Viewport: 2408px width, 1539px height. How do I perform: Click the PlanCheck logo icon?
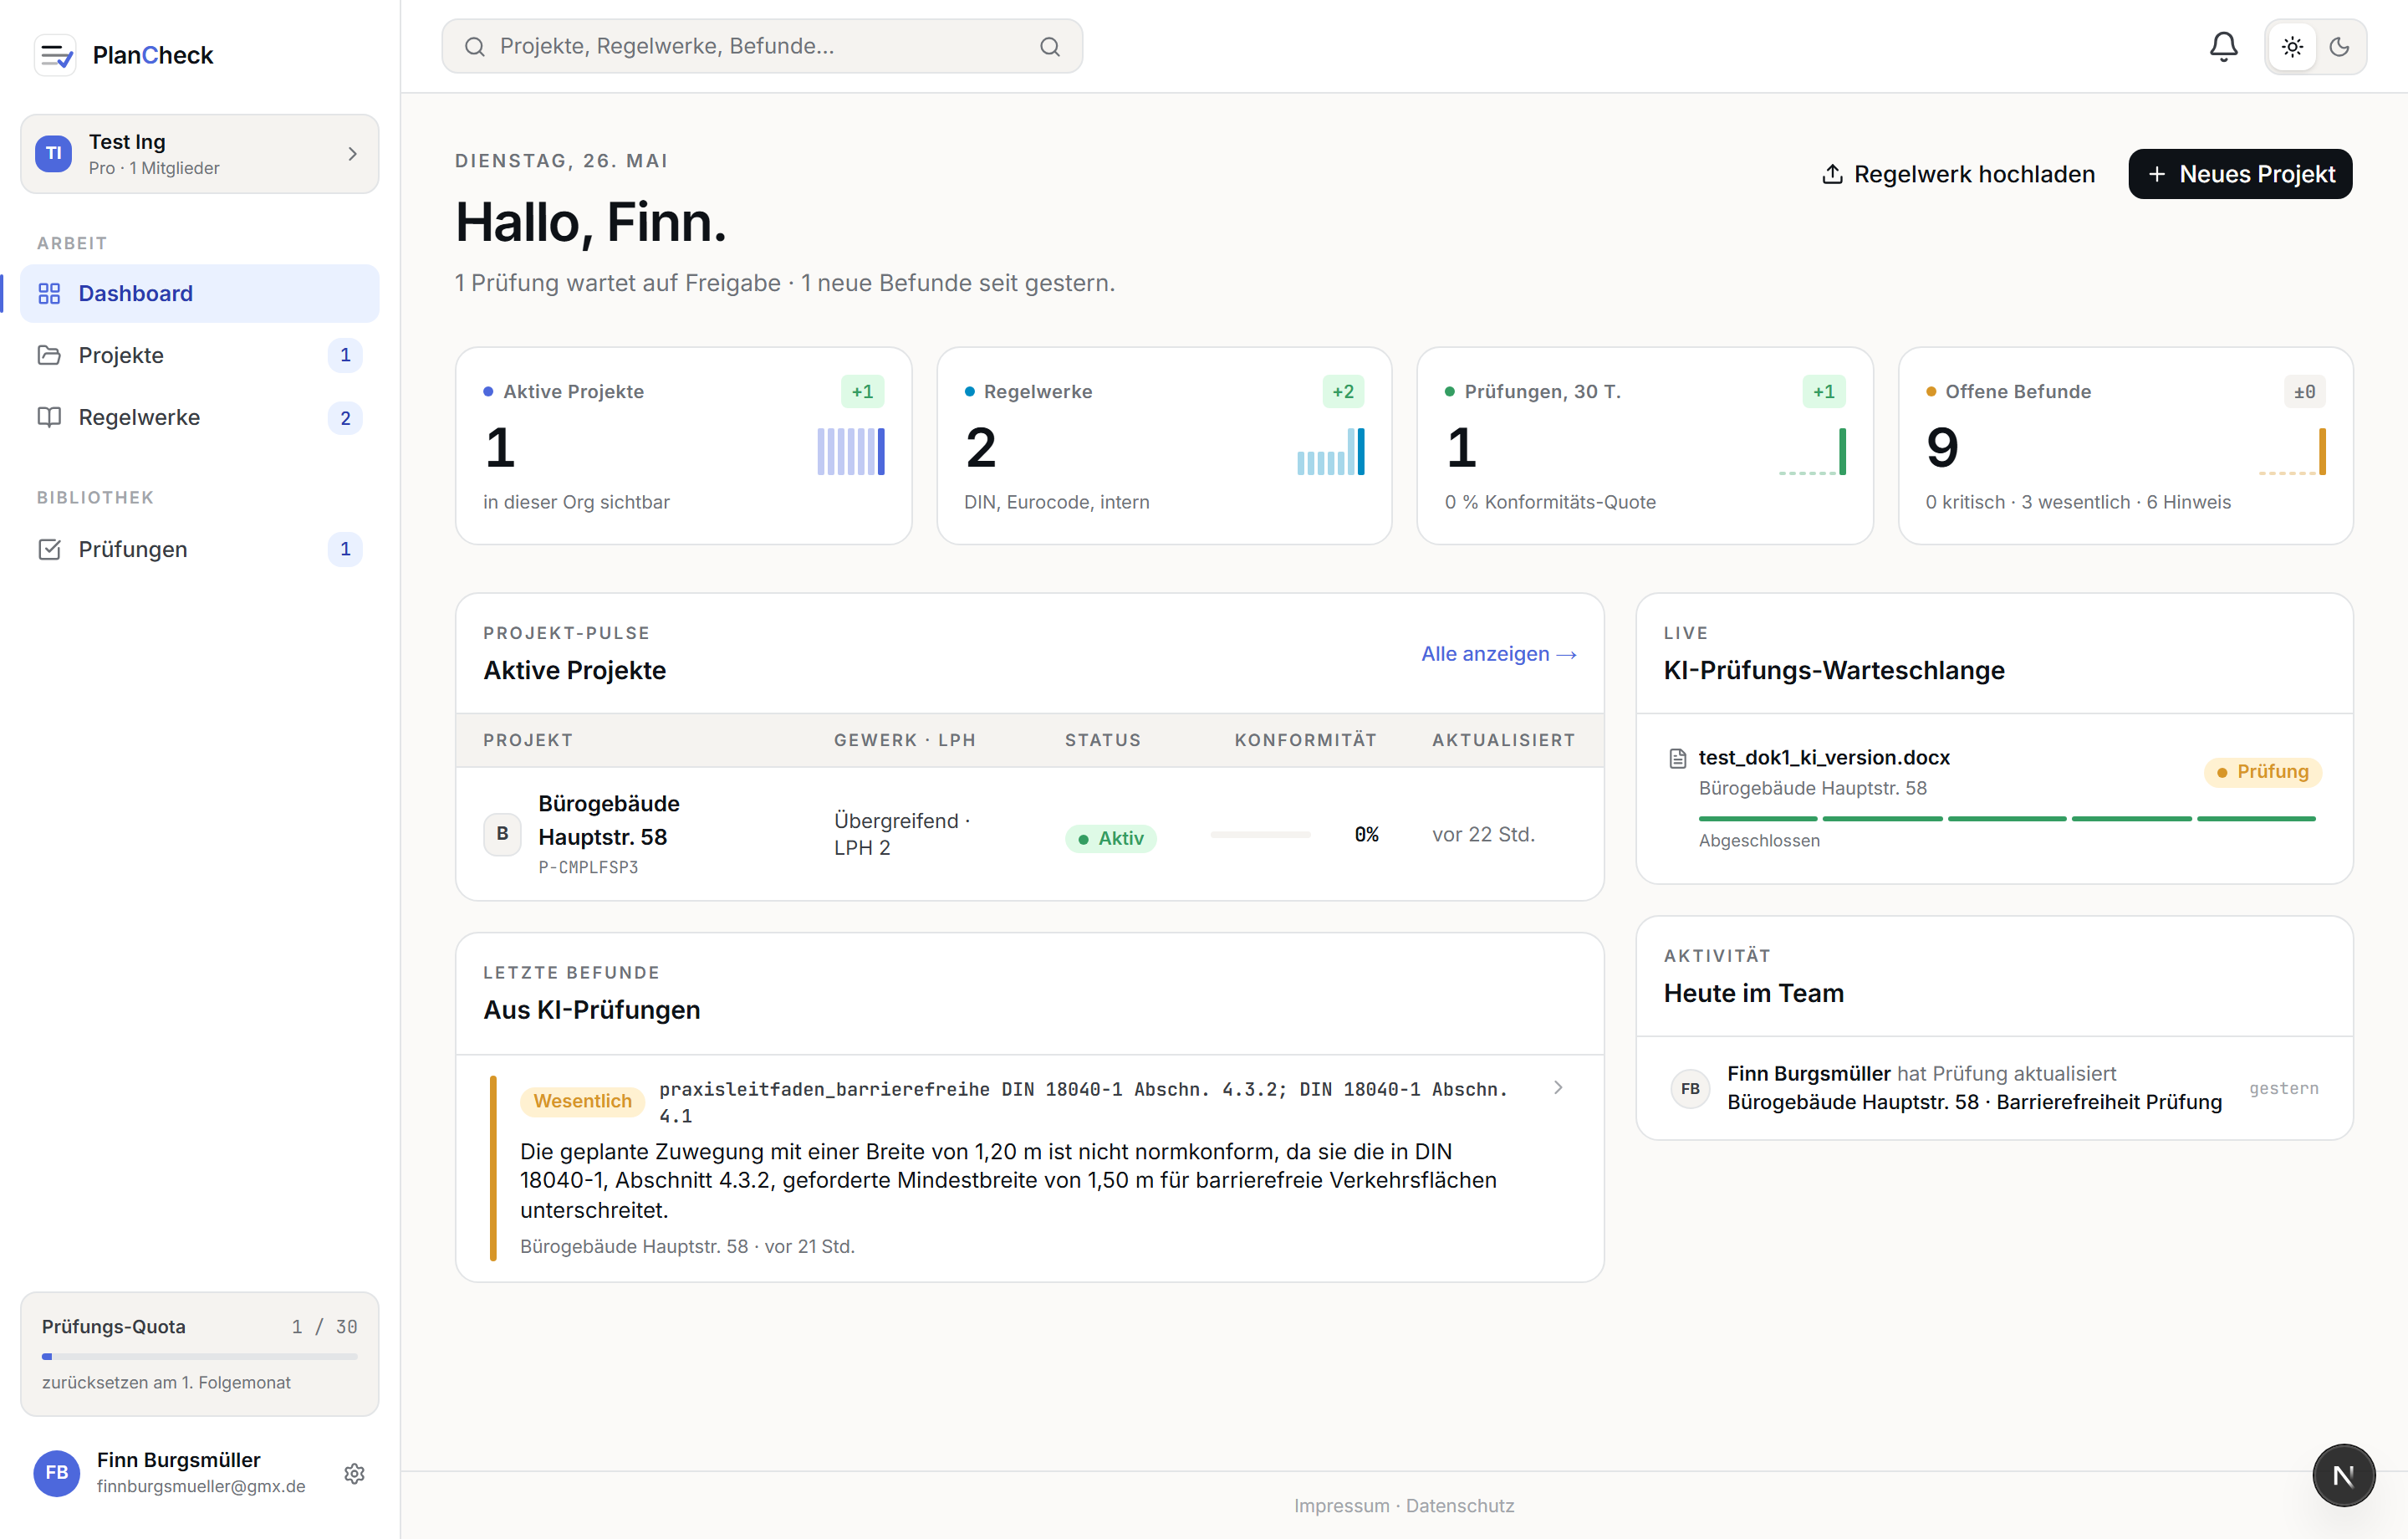[x=55, y=55]
